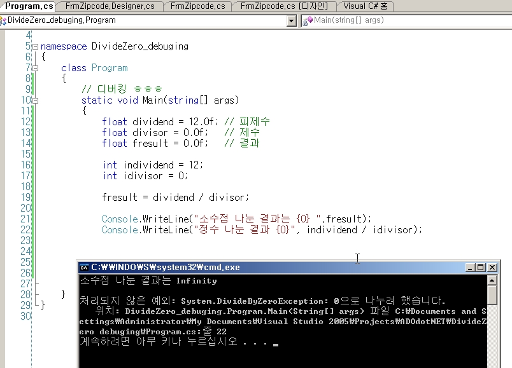512x368 pixels.
Task: Maximize the cmd.exe console window
Action: pyautogui.click(x=480, y=268)
